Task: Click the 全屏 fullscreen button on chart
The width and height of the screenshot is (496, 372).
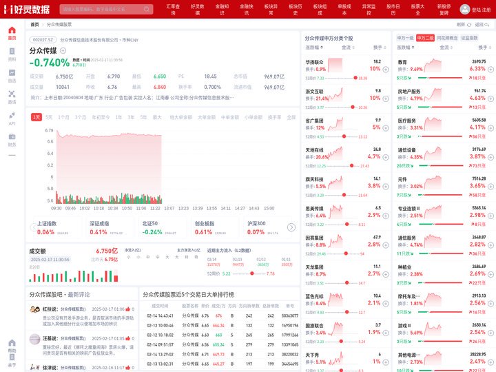Action: click(291, 117)
